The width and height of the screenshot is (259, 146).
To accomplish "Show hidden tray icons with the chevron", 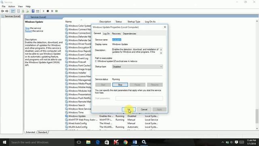I will (223, 142).
